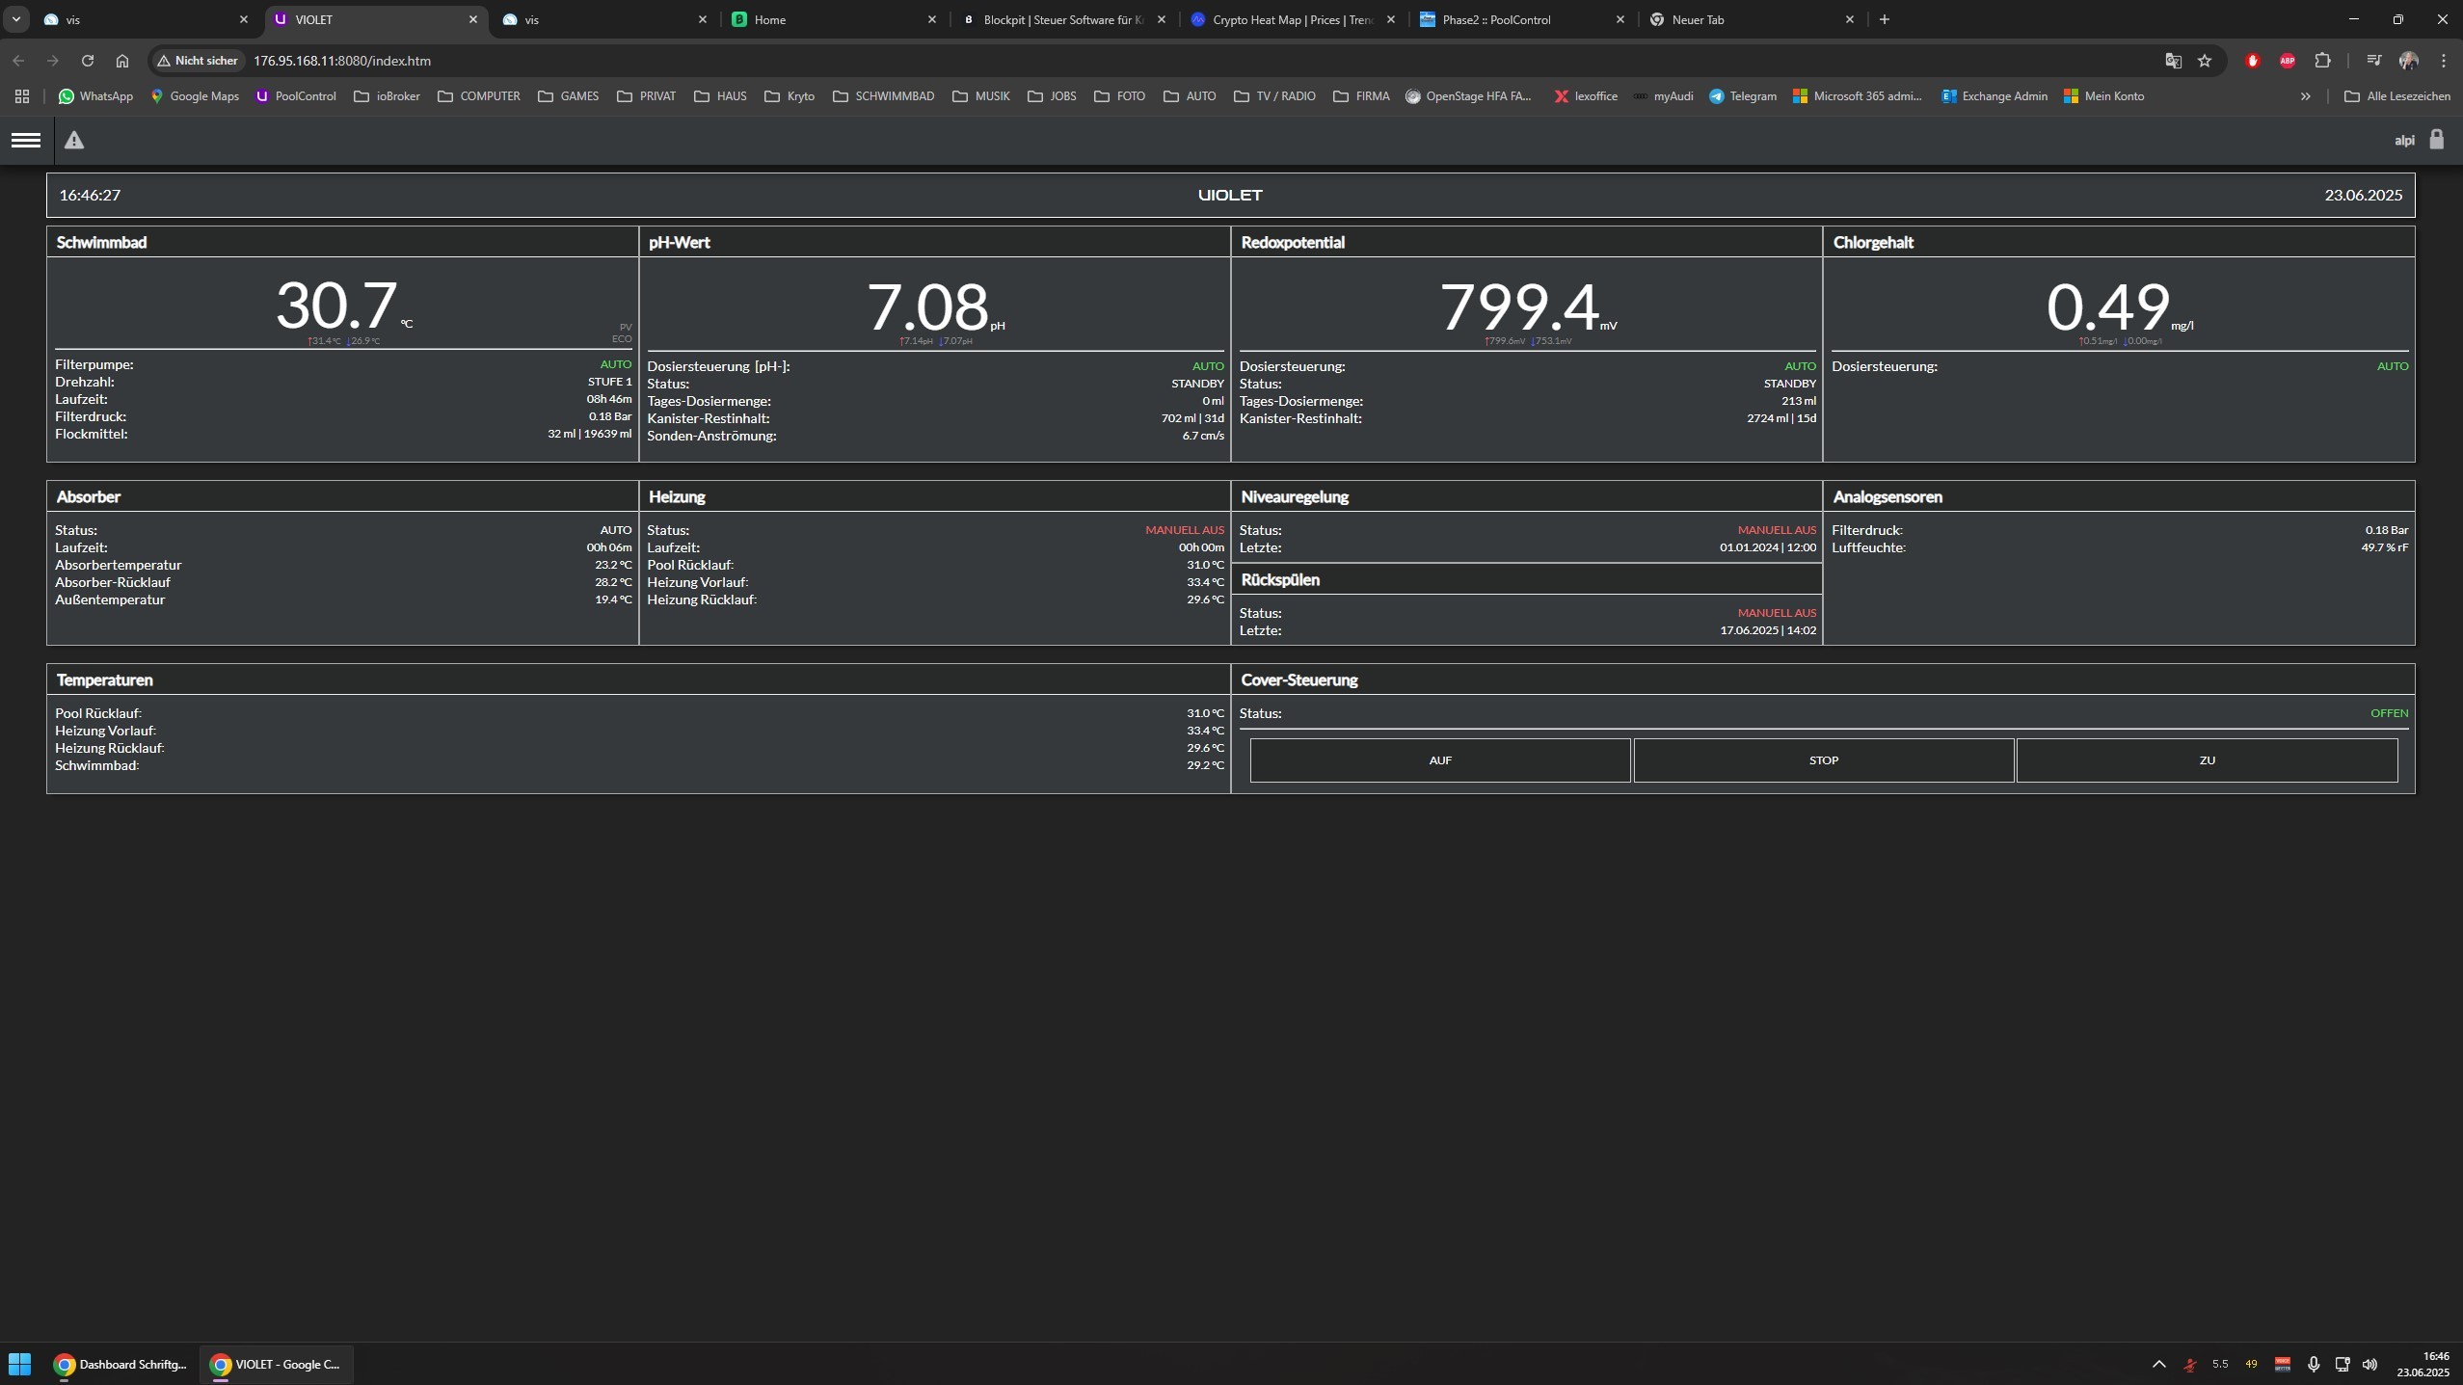
Task: Click the lock icon next to alpi
Action: point(2436,140)
